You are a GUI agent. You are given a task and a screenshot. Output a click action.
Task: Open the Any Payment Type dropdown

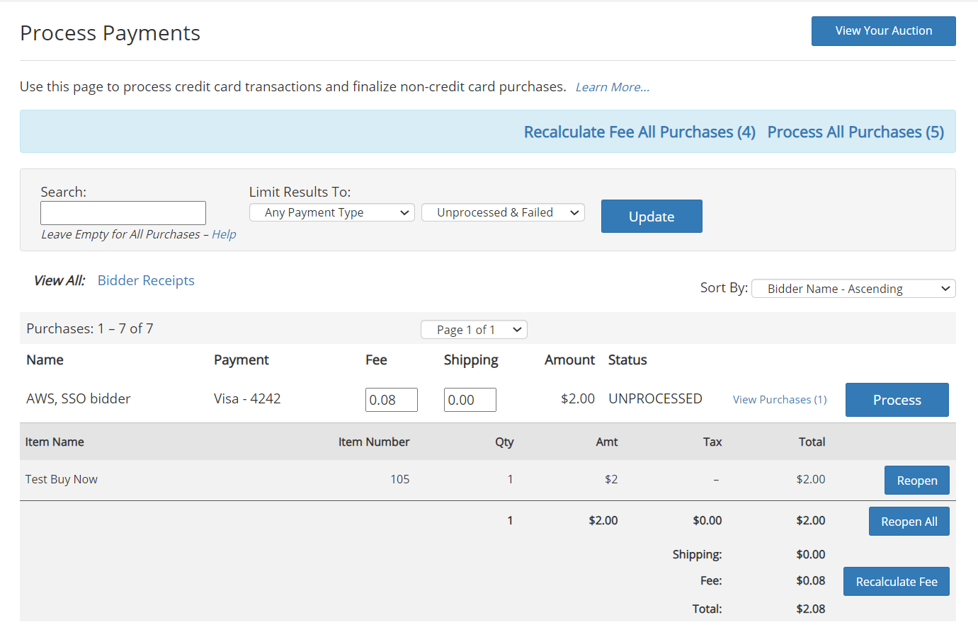pyautogui.click(x=331, y=212)
